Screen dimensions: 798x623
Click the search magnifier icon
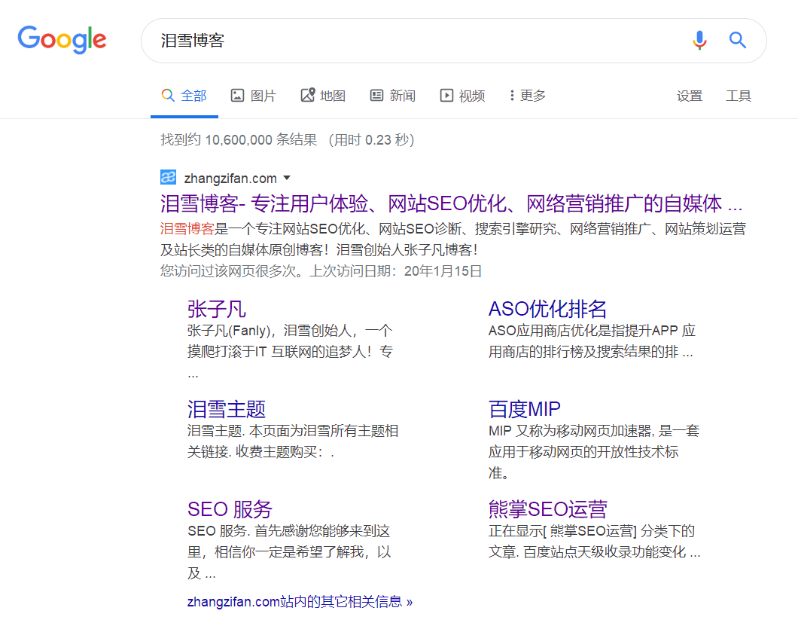(737, 40)
